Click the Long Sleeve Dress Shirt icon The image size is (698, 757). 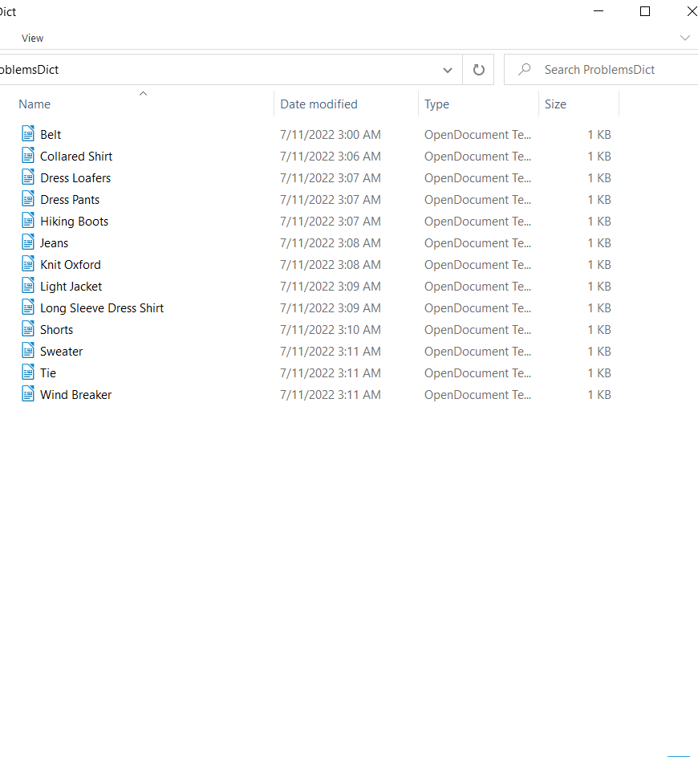pyautogui.click(x=28, y=307)
